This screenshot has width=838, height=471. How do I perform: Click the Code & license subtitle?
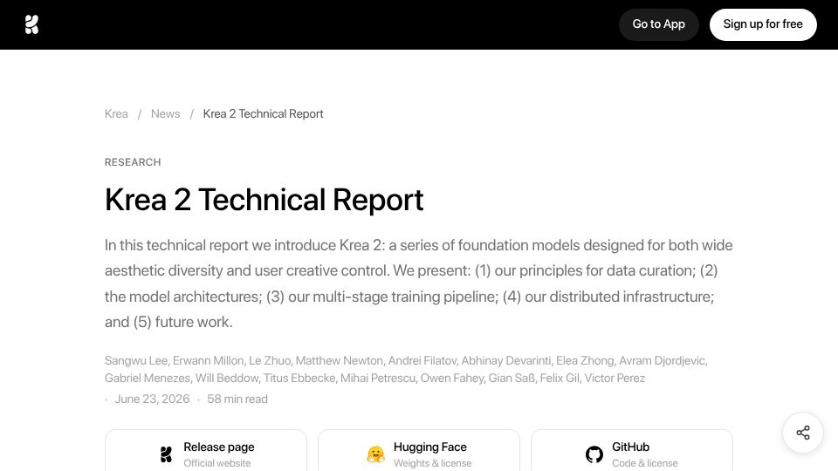point(644,463)
